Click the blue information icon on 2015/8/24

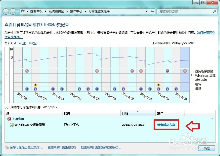(159, 89)
